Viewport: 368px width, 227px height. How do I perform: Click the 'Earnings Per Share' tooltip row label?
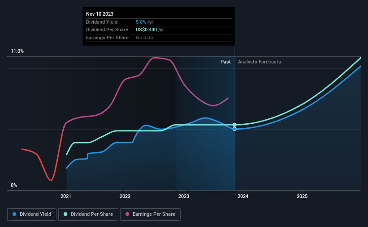107,38
